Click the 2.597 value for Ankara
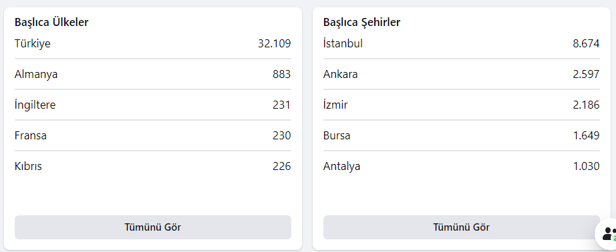The image size is (616, 252). click(x=586, y=74)
